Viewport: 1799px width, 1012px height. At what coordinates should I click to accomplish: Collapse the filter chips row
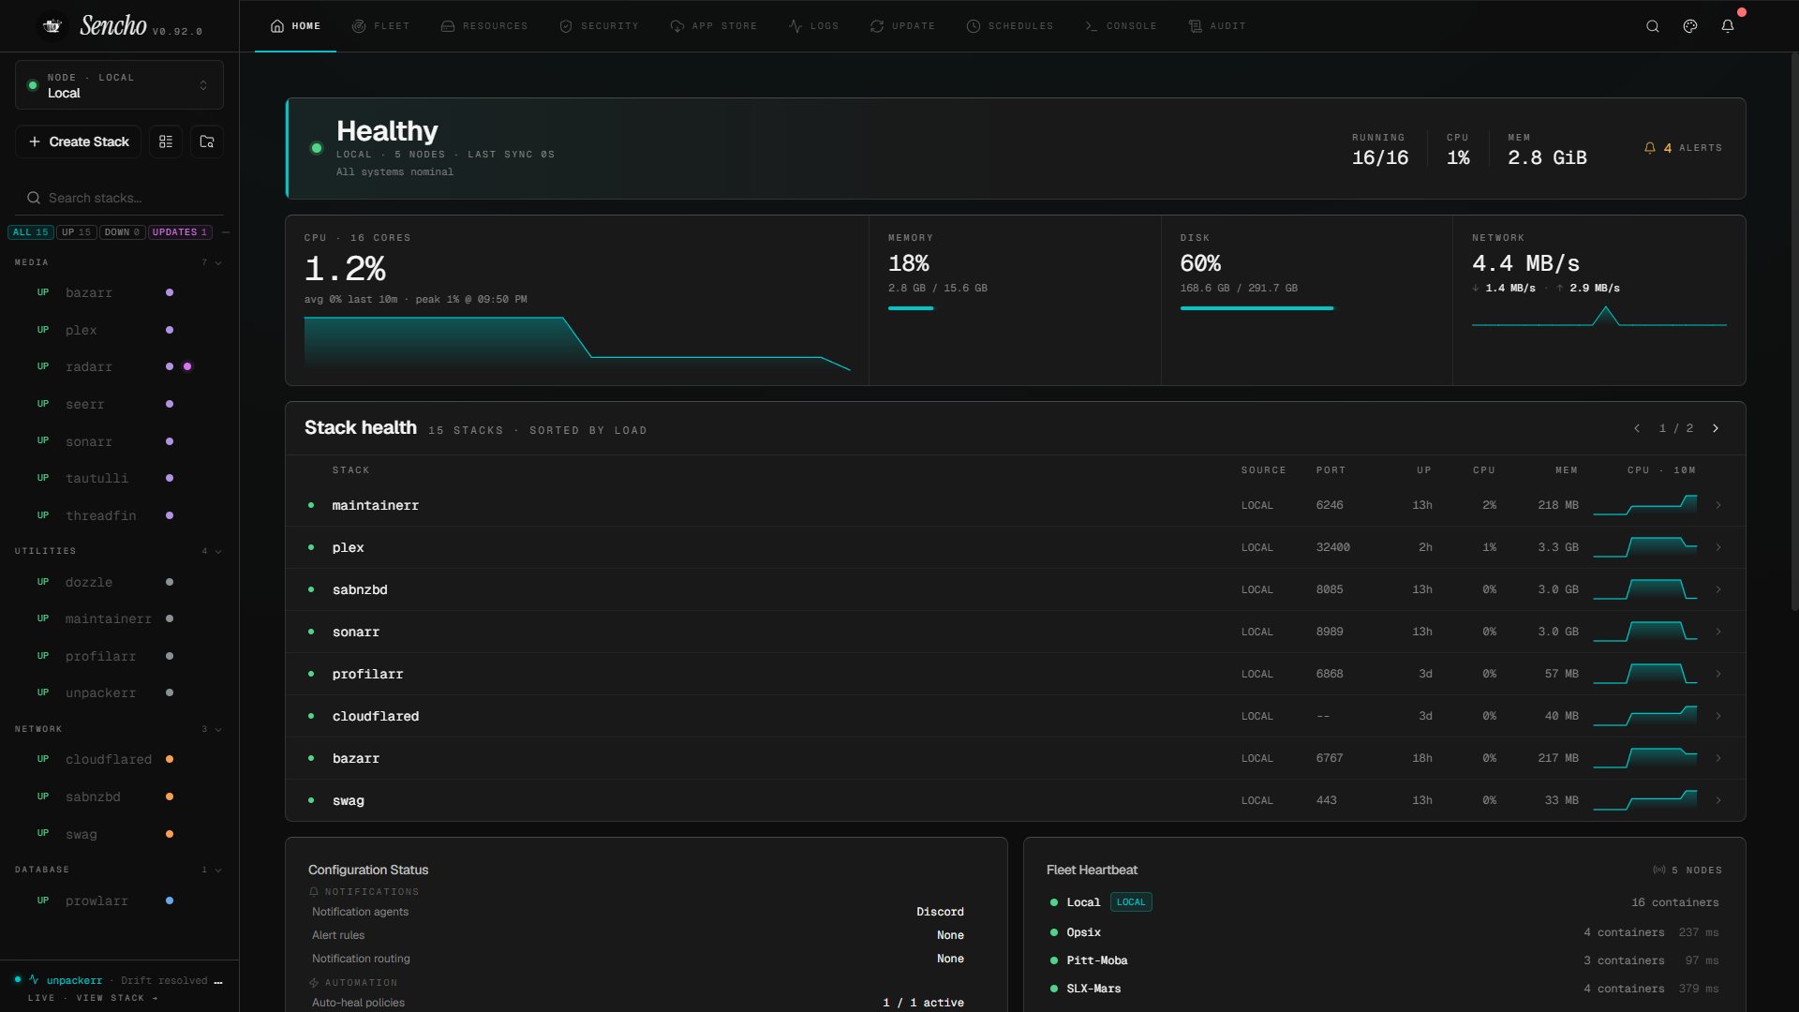coord(226,232)
